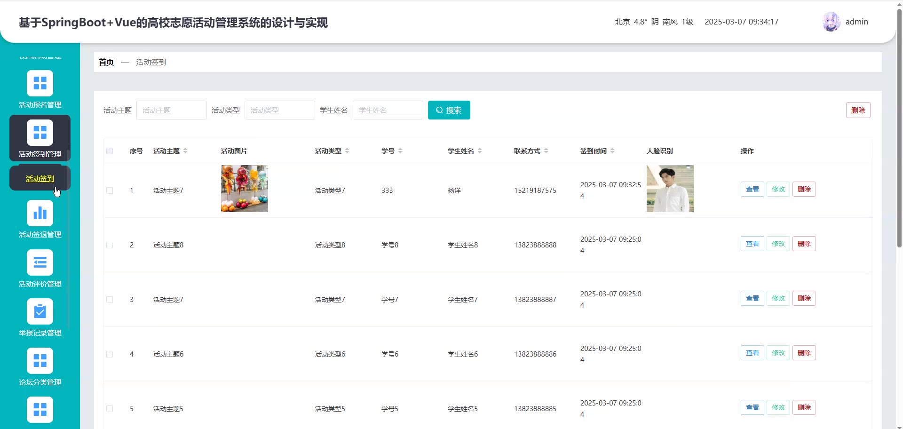This screenshot has width=903, height=429.
Task: Open 举报记录管理 clipboard icon
Action: point(40,311)
